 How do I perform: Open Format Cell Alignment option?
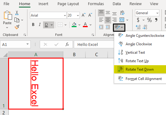coord(140,79)
